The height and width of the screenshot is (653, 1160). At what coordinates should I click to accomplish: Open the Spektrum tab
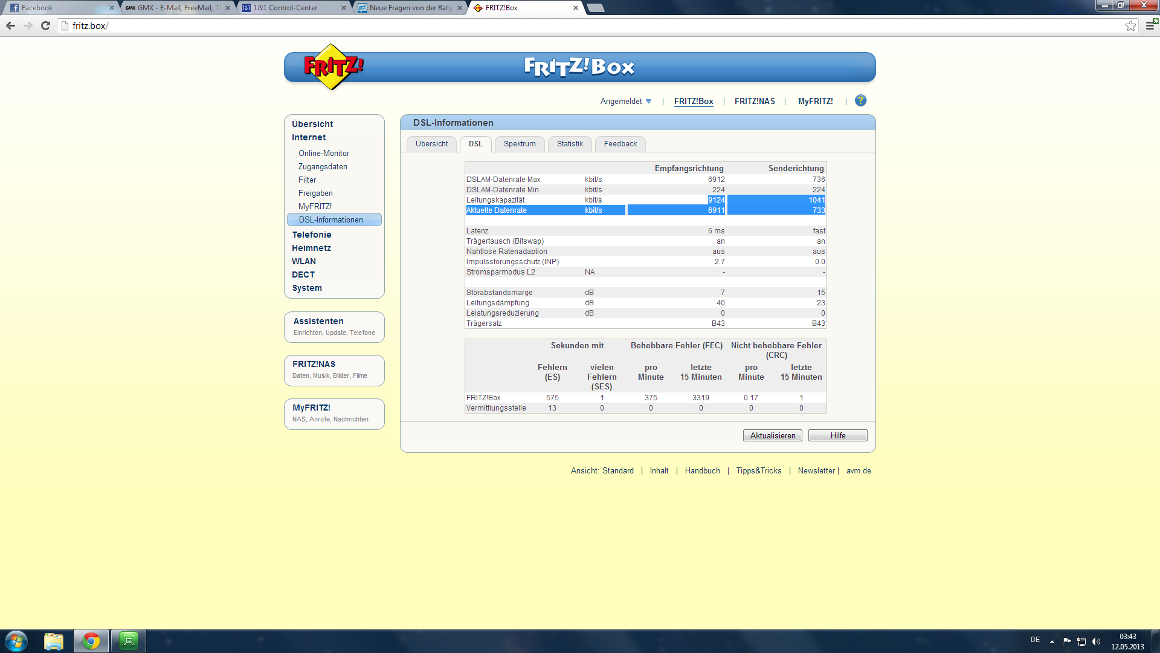(520, 144)
